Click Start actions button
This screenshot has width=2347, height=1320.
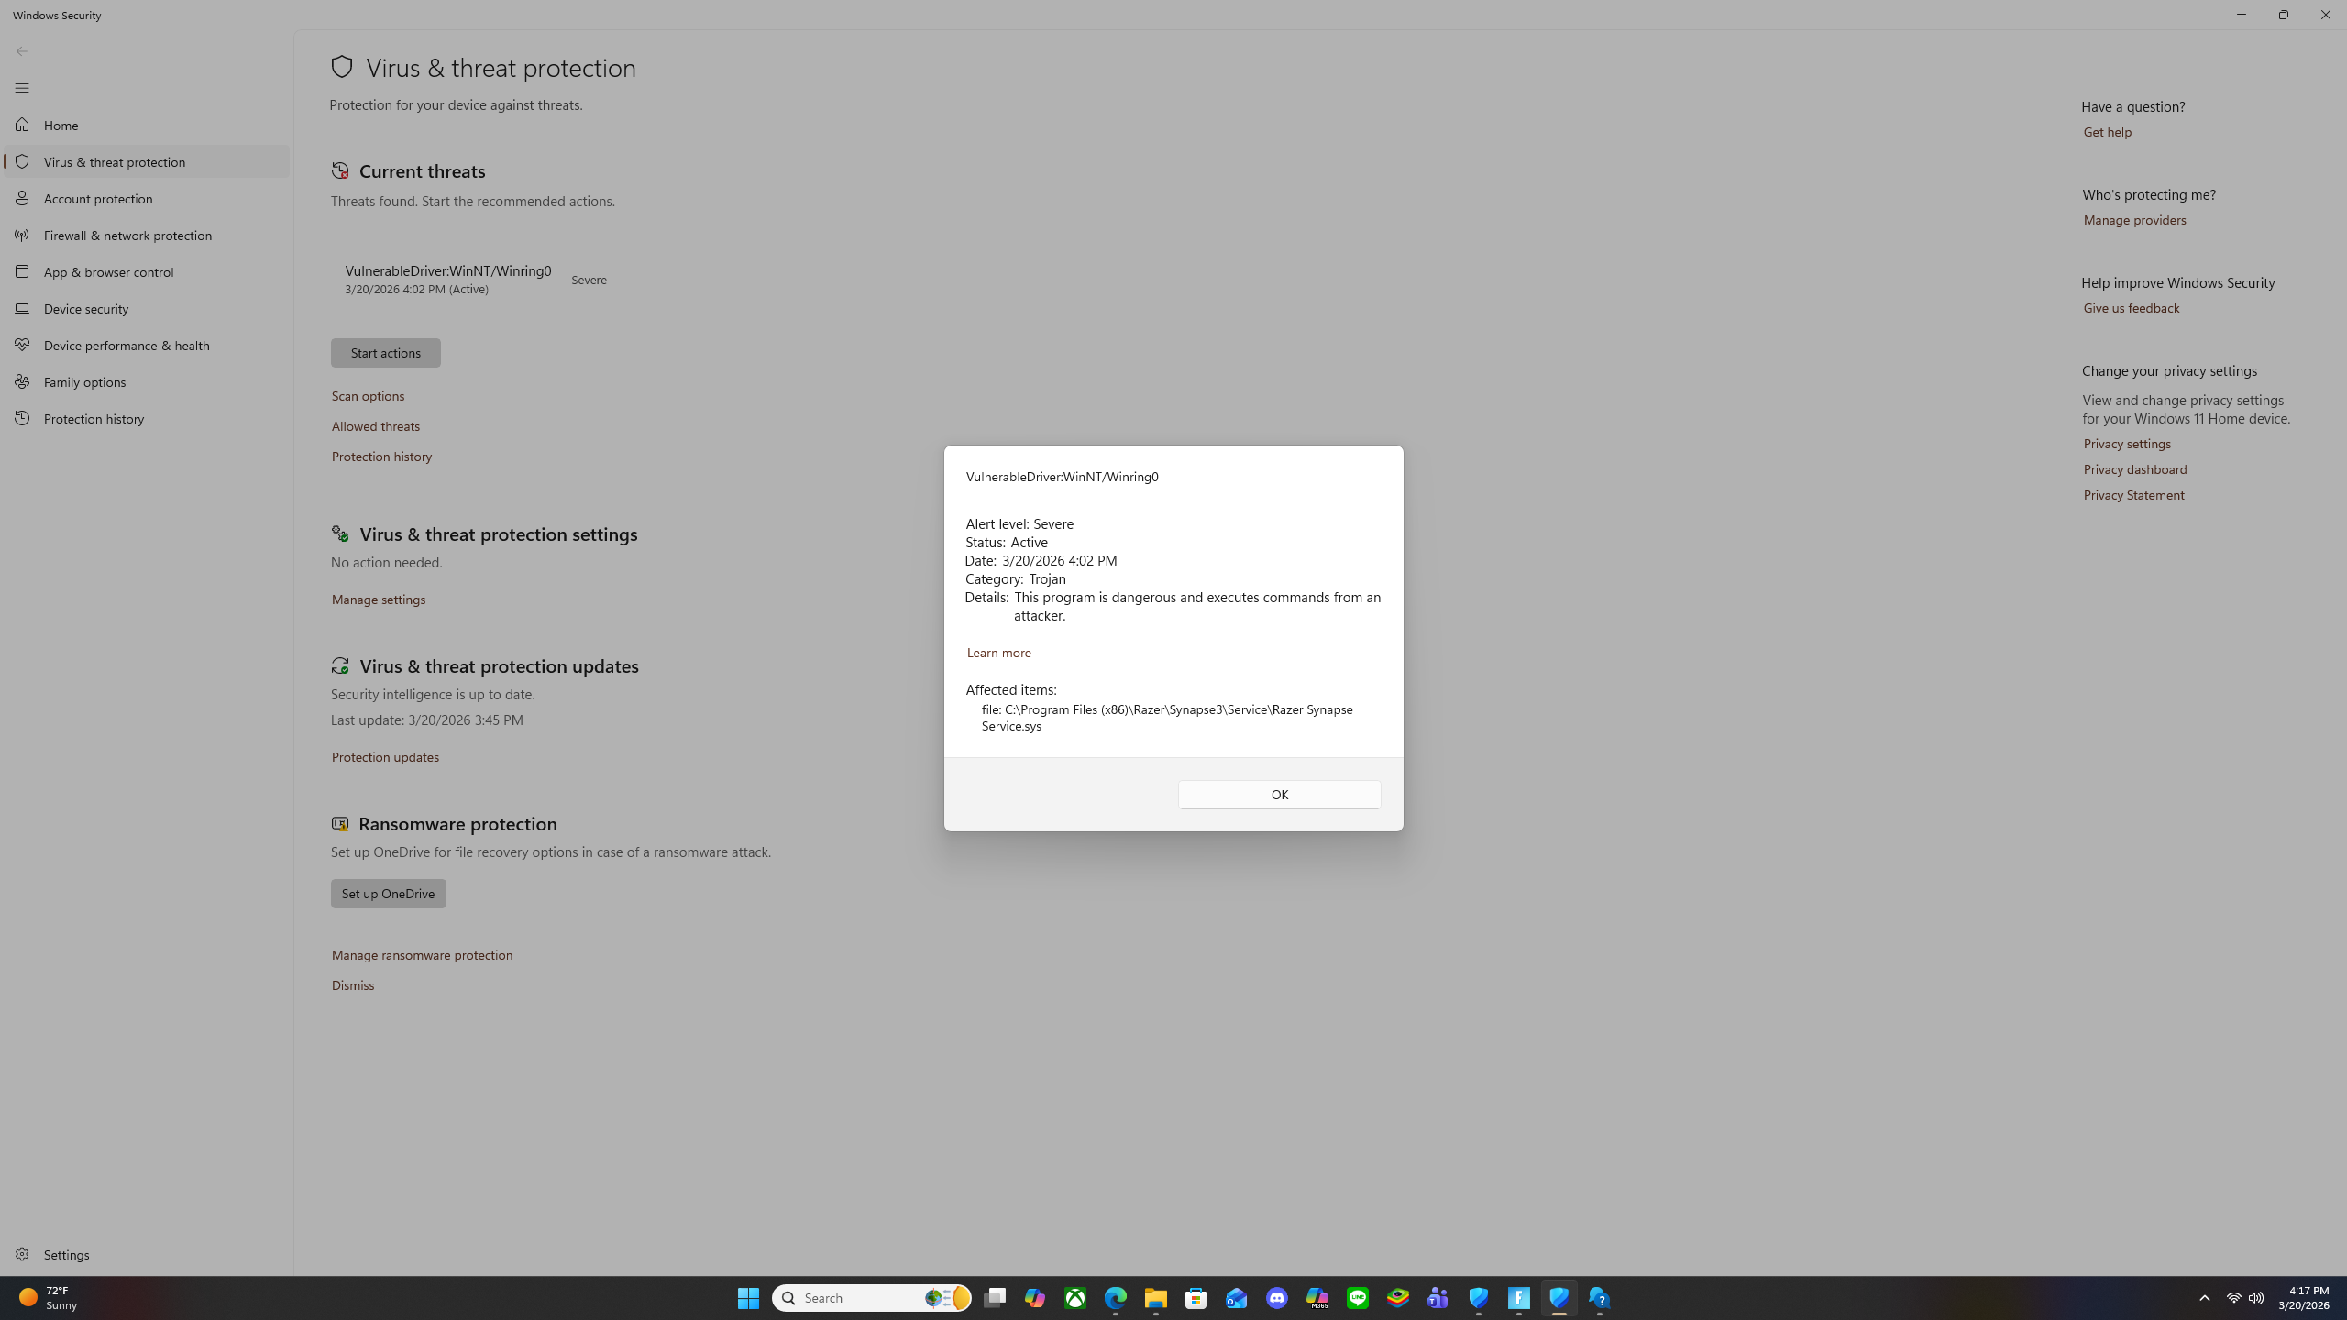[x=385, y=353]
